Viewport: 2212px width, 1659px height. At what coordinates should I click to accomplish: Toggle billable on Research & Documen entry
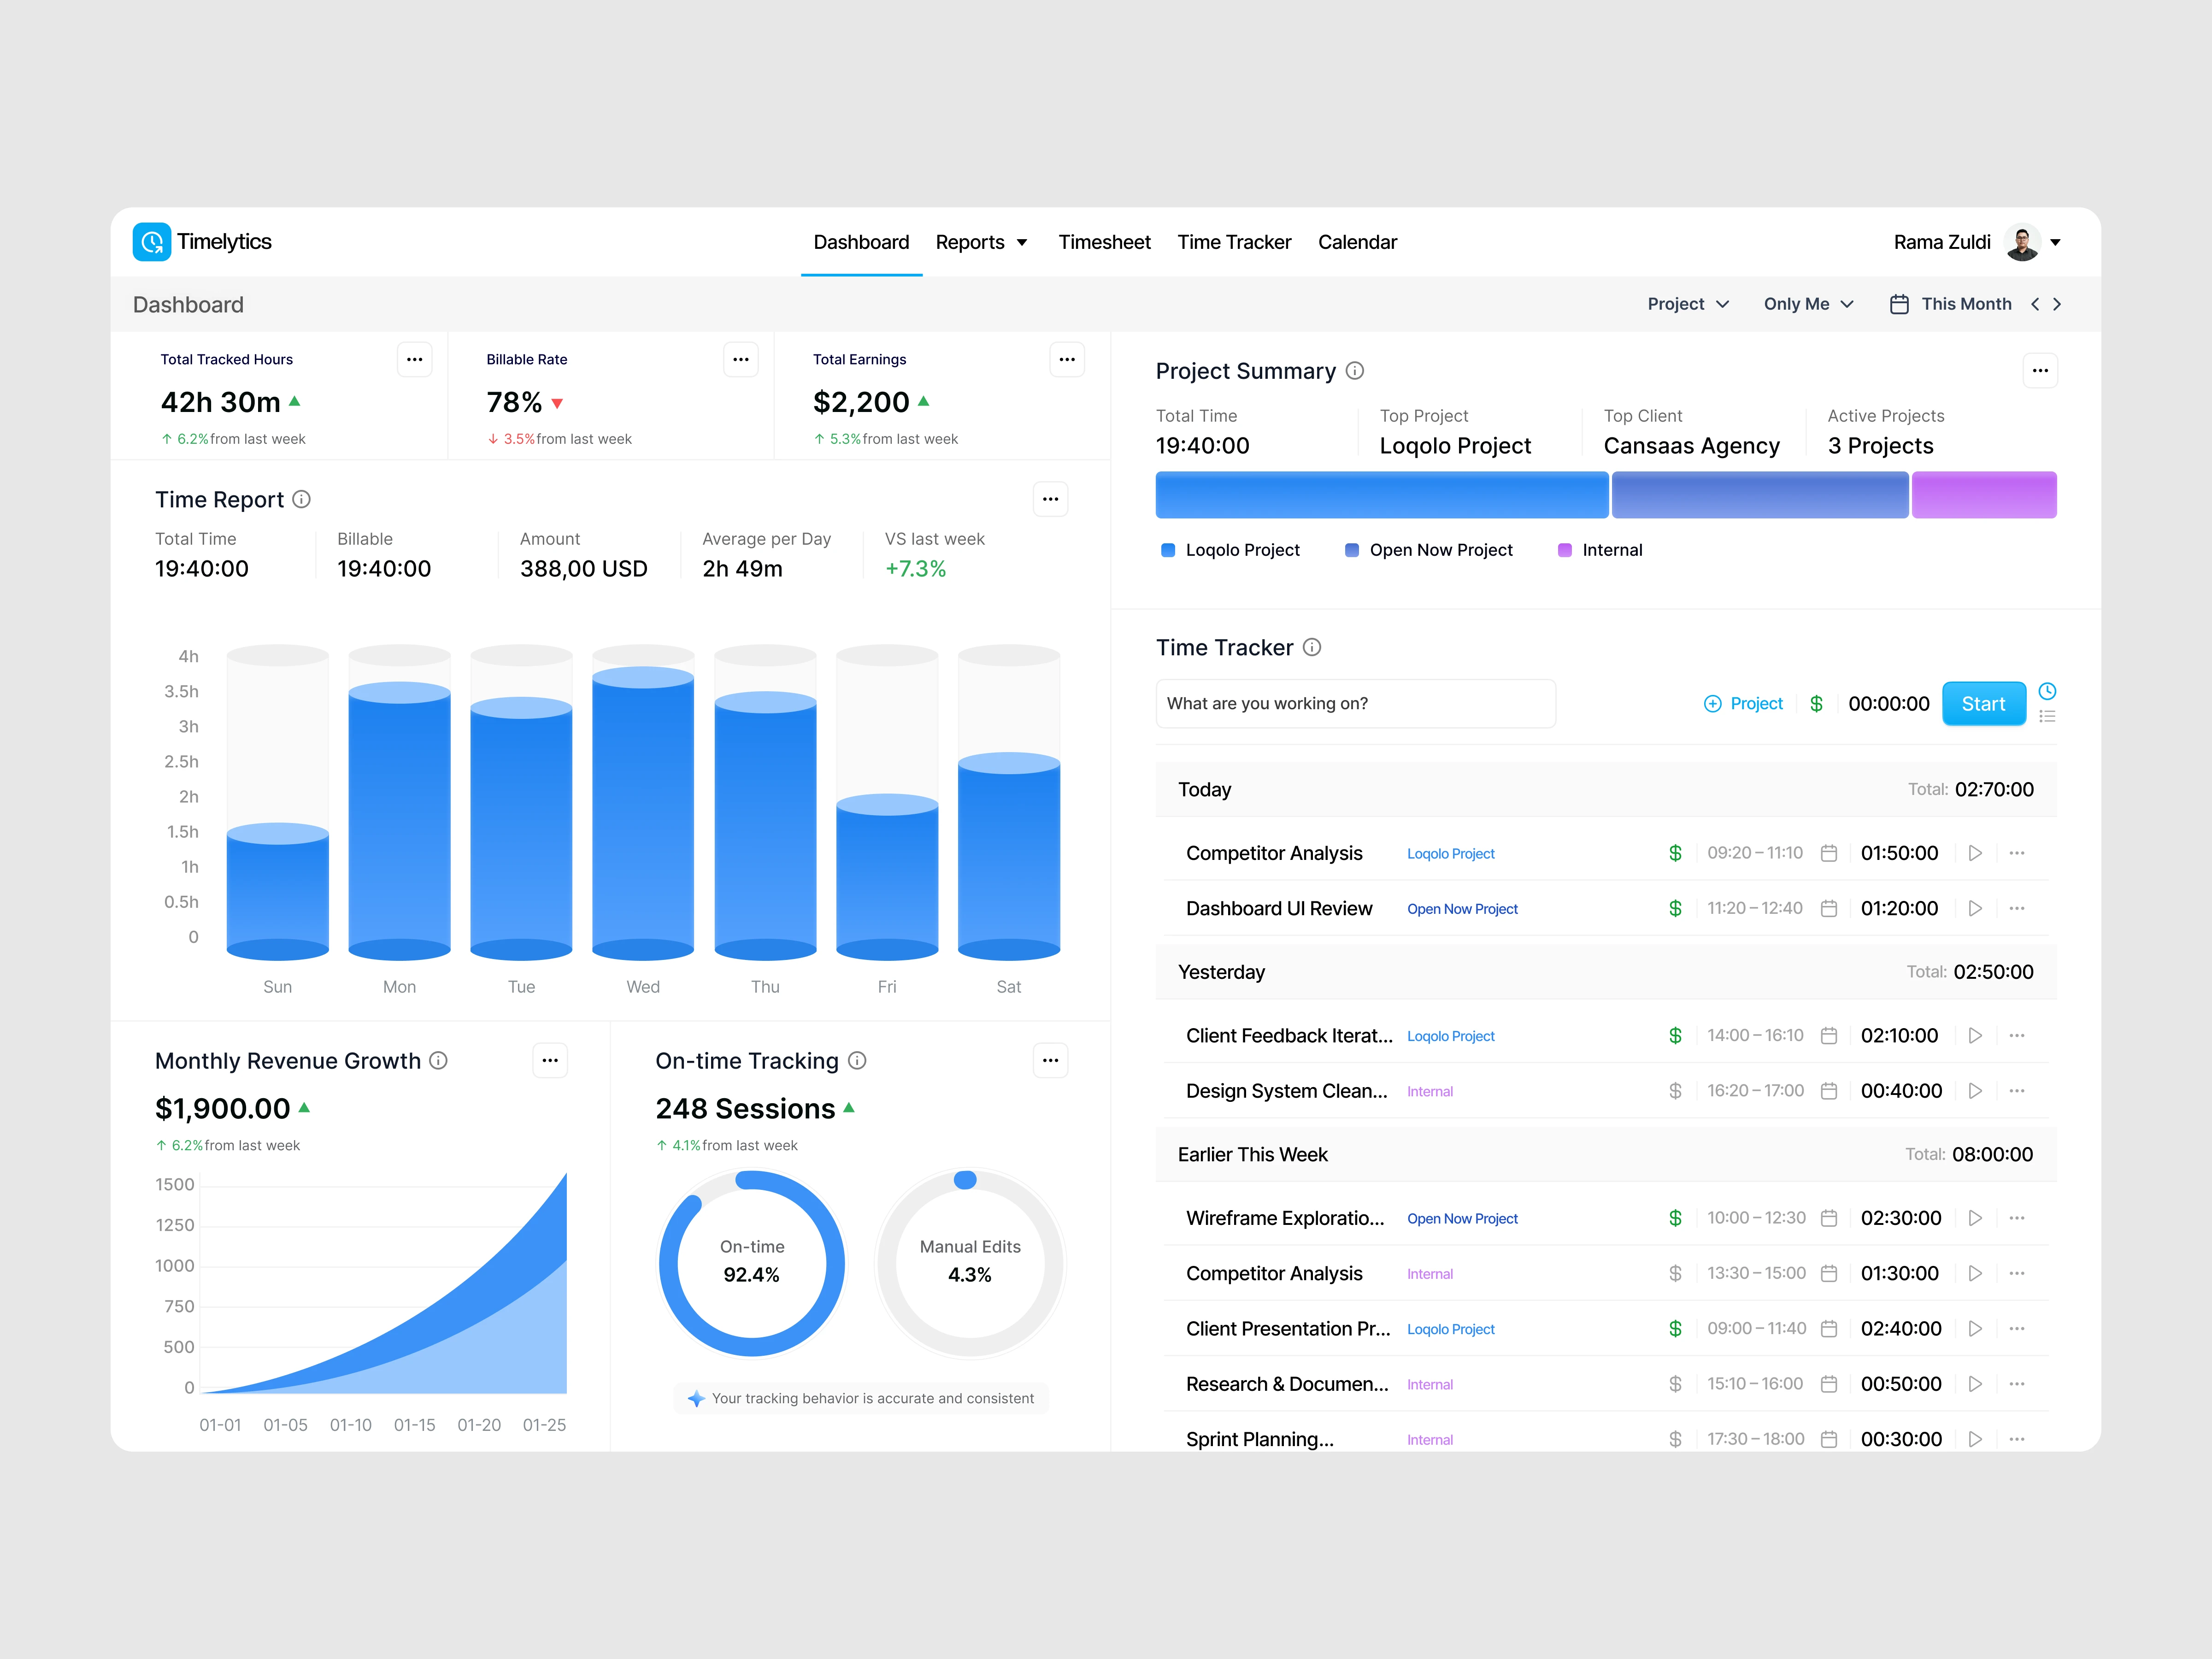(x=1675, y=1384)
